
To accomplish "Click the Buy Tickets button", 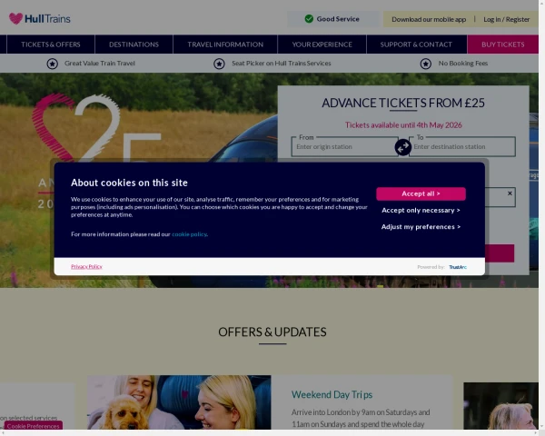I will (x=502, y=45).
